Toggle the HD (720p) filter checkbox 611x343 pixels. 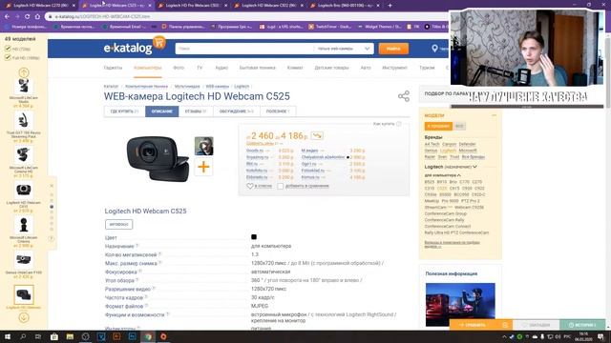(x=8, y=49)
